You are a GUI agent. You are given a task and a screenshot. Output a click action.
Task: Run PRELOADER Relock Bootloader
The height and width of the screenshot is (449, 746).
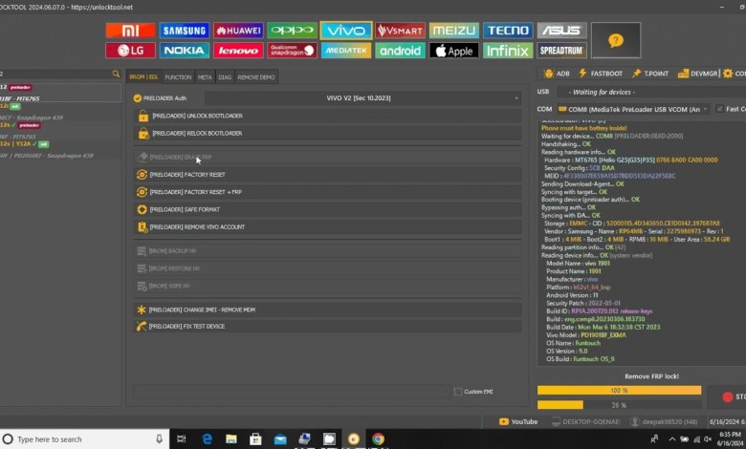click(x=327, y=134)
